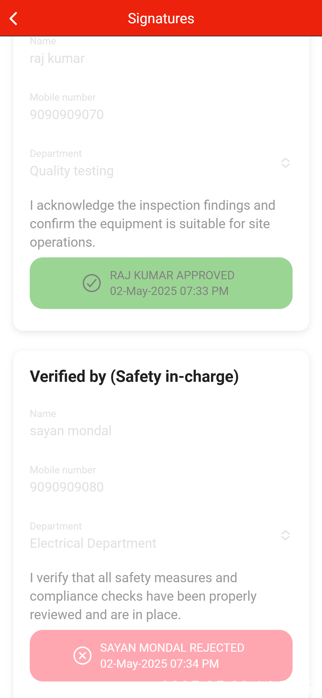Click the Signatures header title
The image size is (322, 698).
point(161,18)
